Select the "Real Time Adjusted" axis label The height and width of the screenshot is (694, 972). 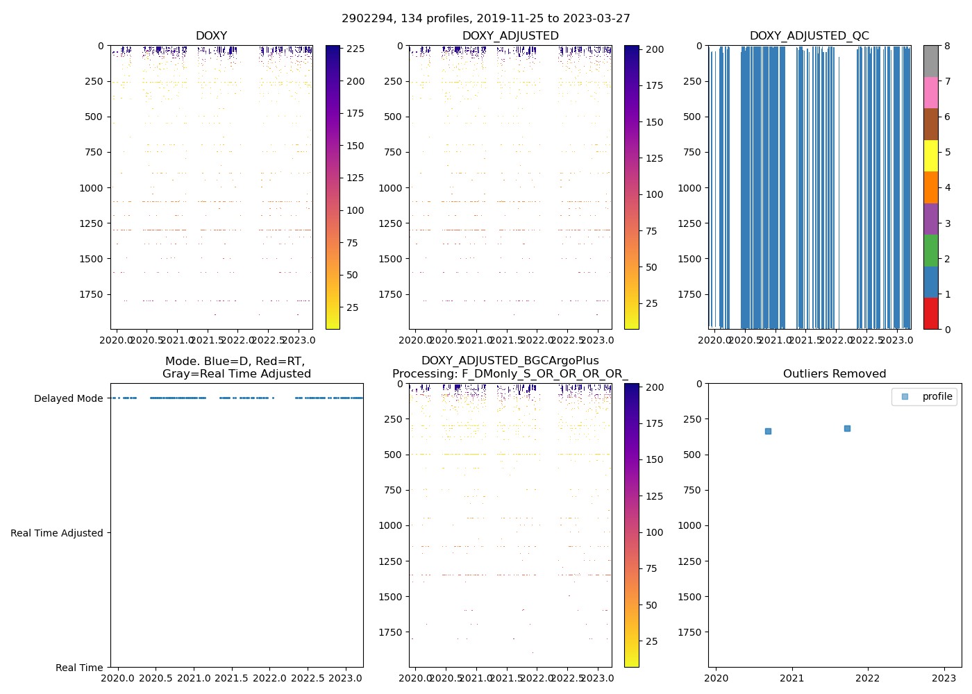56,533
